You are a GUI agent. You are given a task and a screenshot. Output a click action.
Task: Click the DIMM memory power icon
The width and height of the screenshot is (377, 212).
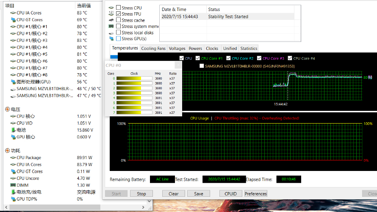(x=13, y=185)
